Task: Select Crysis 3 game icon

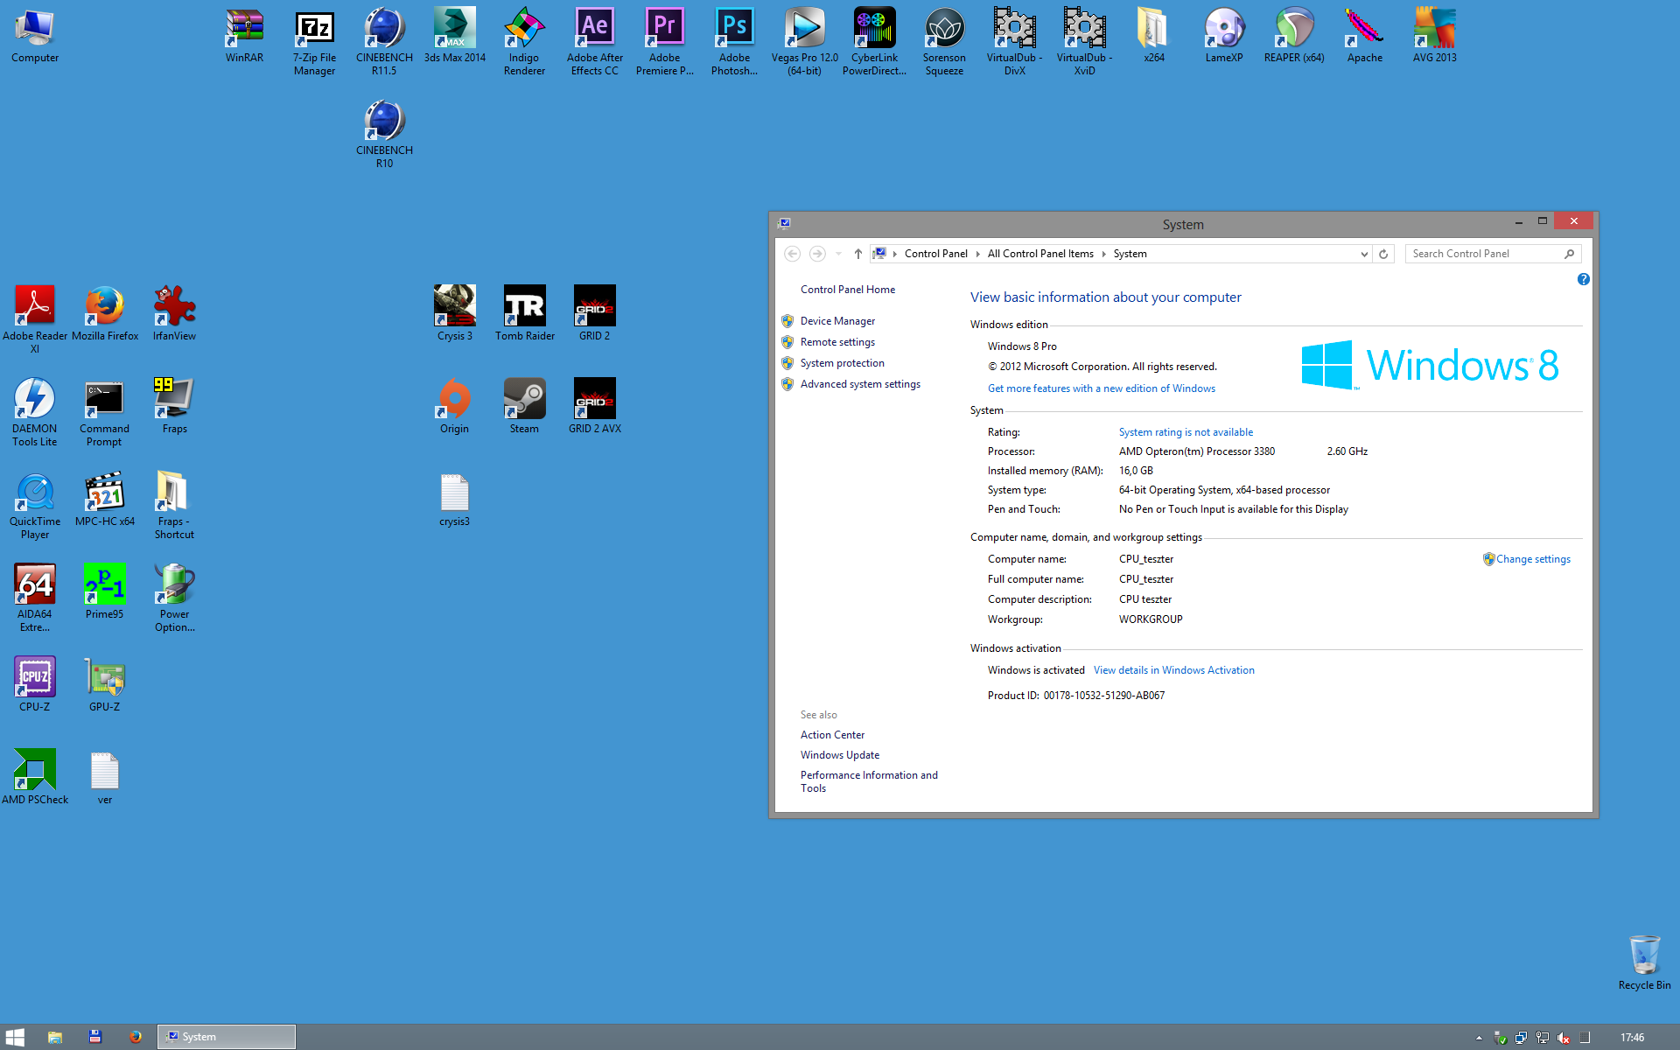Action: pos(454,313)
